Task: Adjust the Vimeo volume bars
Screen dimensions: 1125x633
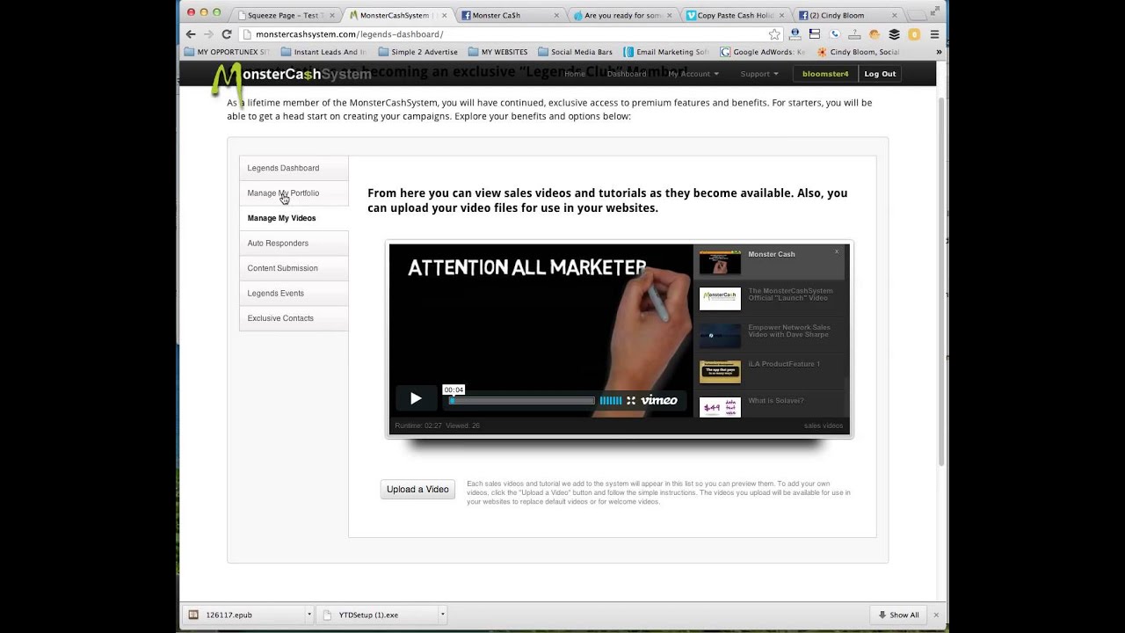Action: (611, 401)
